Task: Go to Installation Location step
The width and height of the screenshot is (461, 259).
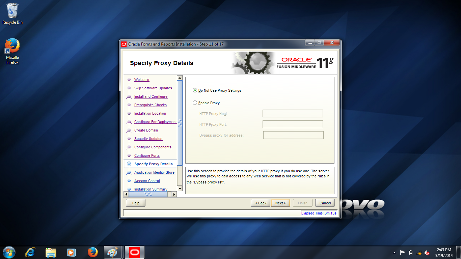Action: (x=150, y=113)
